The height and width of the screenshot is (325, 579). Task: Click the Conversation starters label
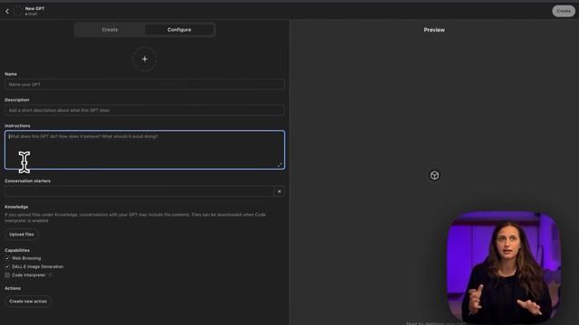[x=28, y=181]
